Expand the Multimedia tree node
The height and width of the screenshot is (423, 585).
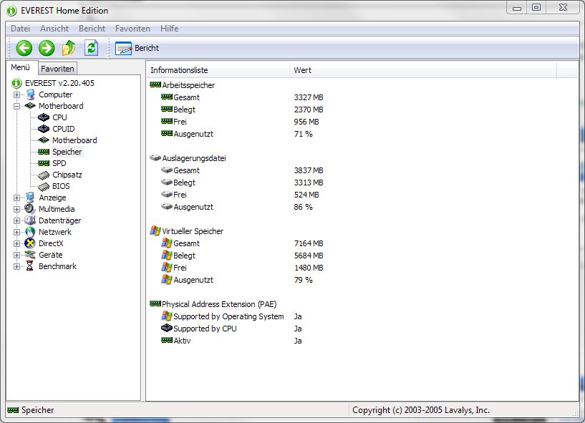tap(16, 209)
